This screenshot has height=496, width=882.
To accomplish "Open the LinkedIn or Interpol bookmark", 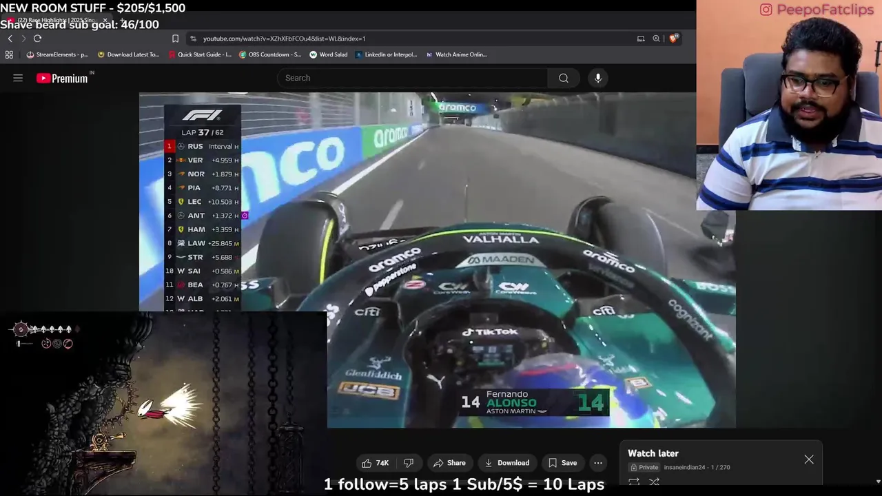I will coord(387,54).
